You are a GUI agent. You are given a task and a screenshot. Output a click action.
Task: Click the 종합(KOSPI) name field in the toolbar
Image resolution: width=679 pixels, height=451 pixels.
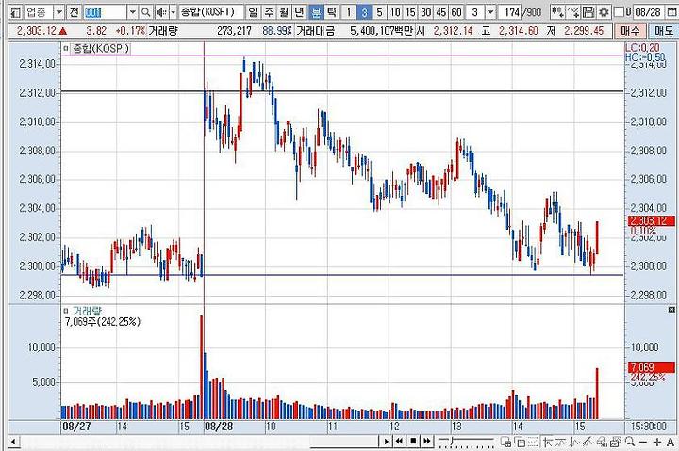coord(211,12)
